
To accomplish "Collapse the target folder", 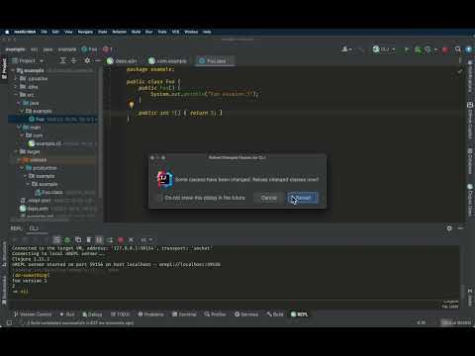I will [16, 151].
